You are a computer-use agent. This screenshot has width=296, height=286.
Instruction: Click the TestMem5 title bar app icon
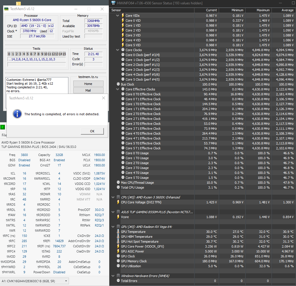pyautogui.click(x=6, y=9)
